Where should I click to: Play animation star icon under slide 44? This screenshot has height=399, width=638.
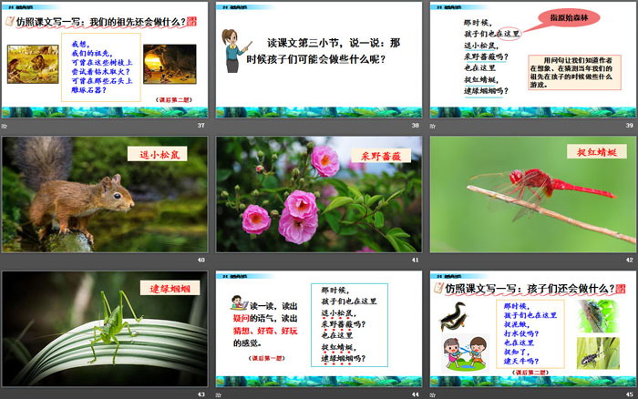219,394
